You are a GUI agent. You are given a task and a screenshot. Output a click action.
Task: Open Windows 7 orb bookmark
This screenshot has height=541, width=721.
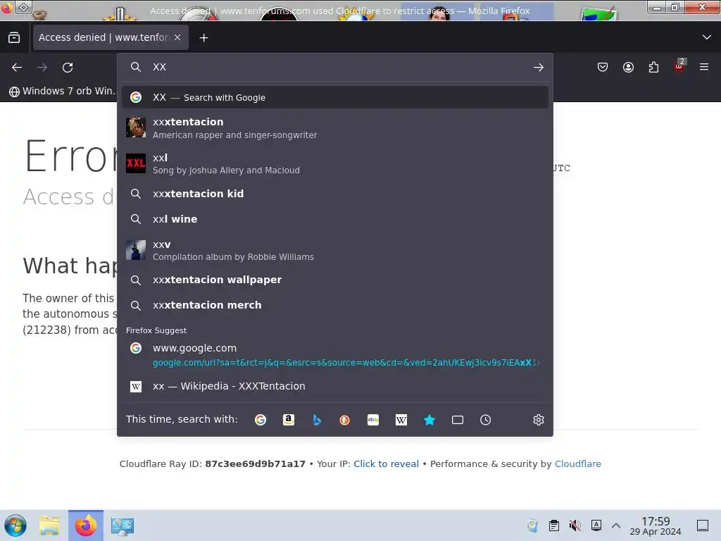(63, 91)
